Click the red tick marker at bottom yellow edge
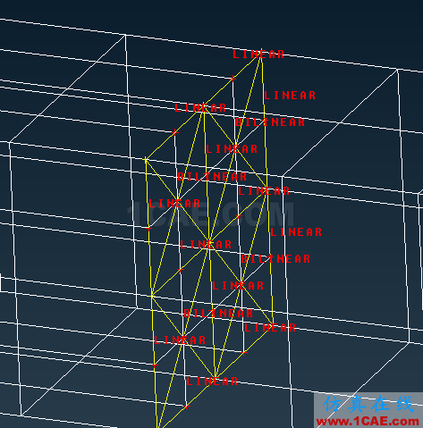423x428 pixels. [186, 407]
